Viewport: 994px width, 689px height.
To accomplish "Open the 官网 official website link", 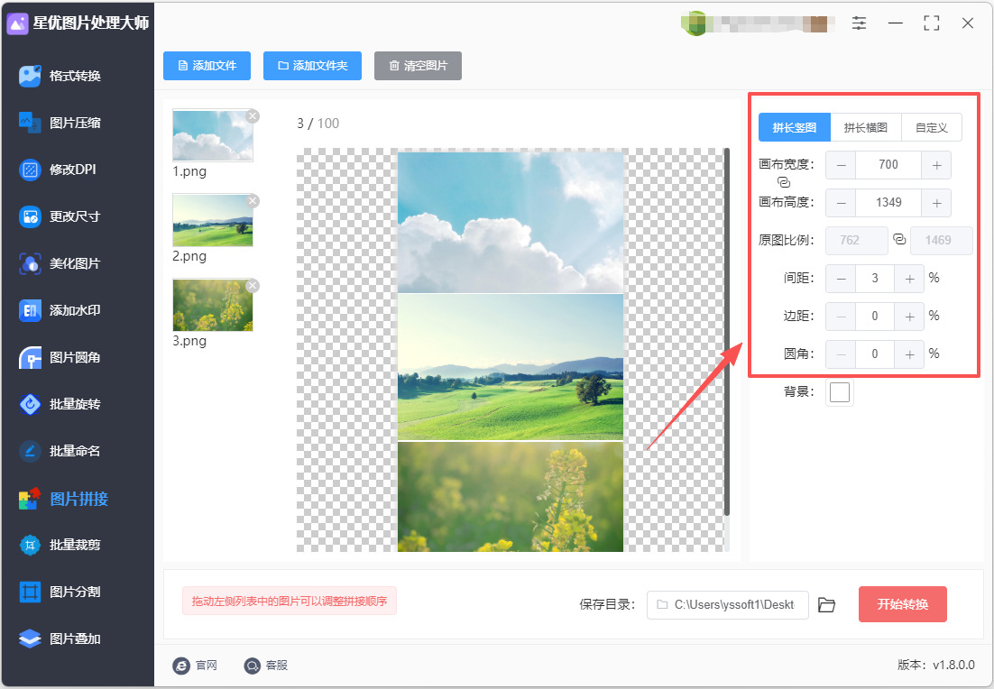I will 195,666.
